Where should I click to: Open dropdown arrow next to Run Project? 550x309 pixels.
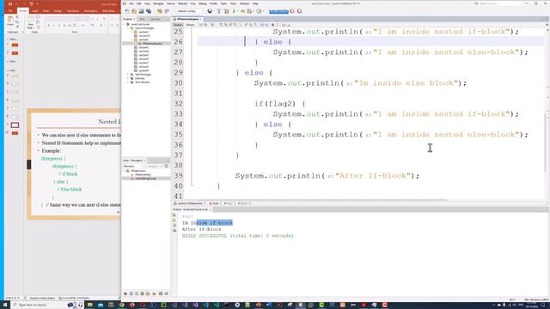coord(238,11)
